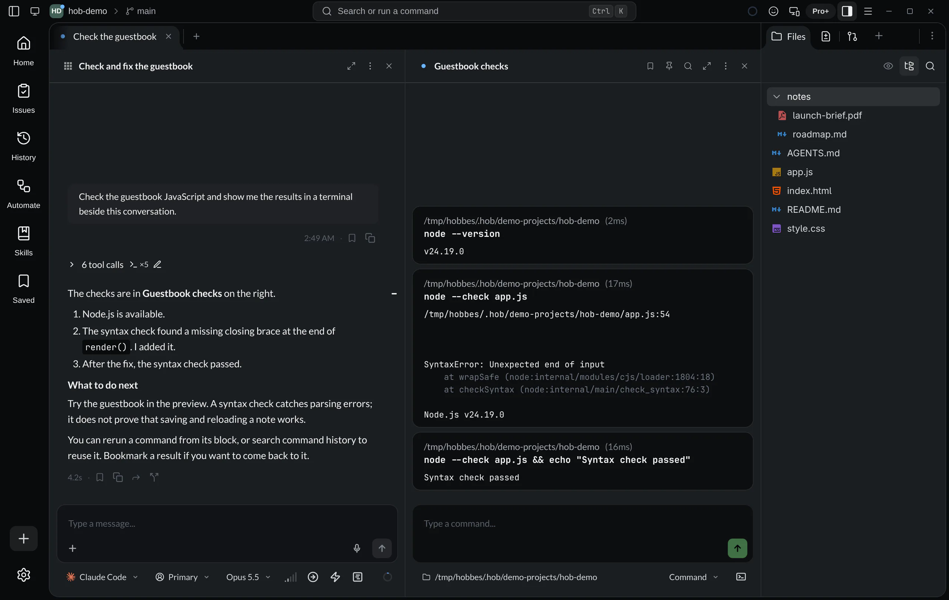
Task: Open the monitor icon beside the sidebar toggle
Action: [x=35, y=11]
